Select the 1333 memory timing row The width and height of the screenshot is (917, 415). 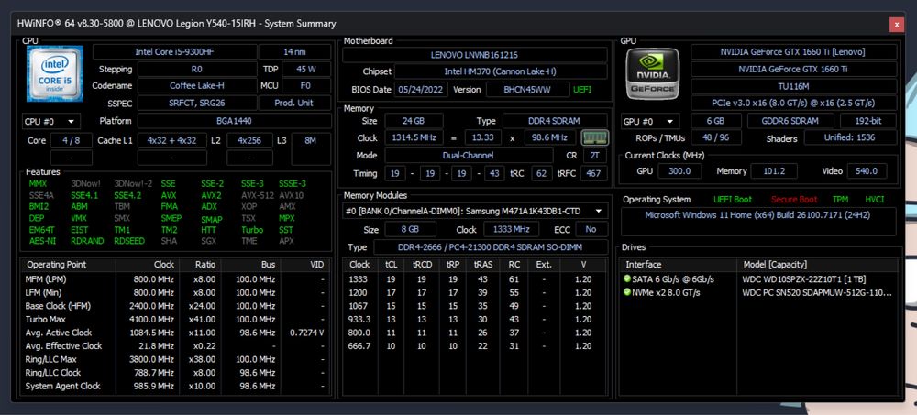click(475, 279)
